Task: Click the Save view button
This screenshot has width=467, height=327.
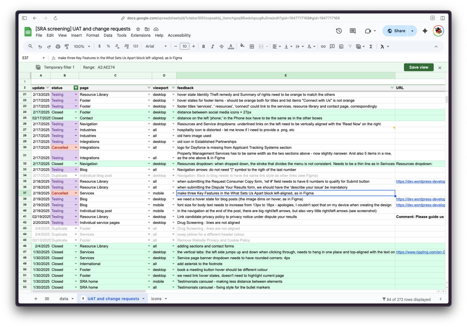Action: pyautogui.click(x=419, y=67)
